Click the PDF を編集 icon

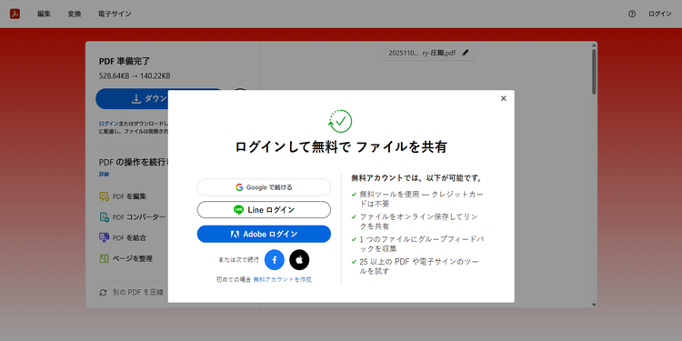click(x=104, y=196)
